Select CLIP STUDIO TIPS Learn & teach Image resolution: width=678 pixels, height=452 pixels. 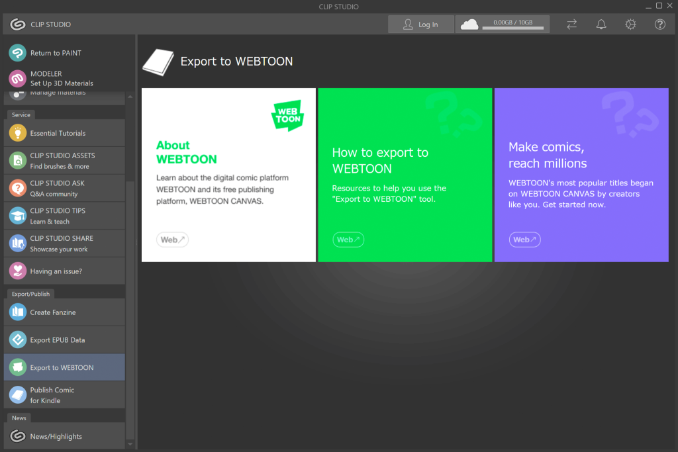coord(64,216)
